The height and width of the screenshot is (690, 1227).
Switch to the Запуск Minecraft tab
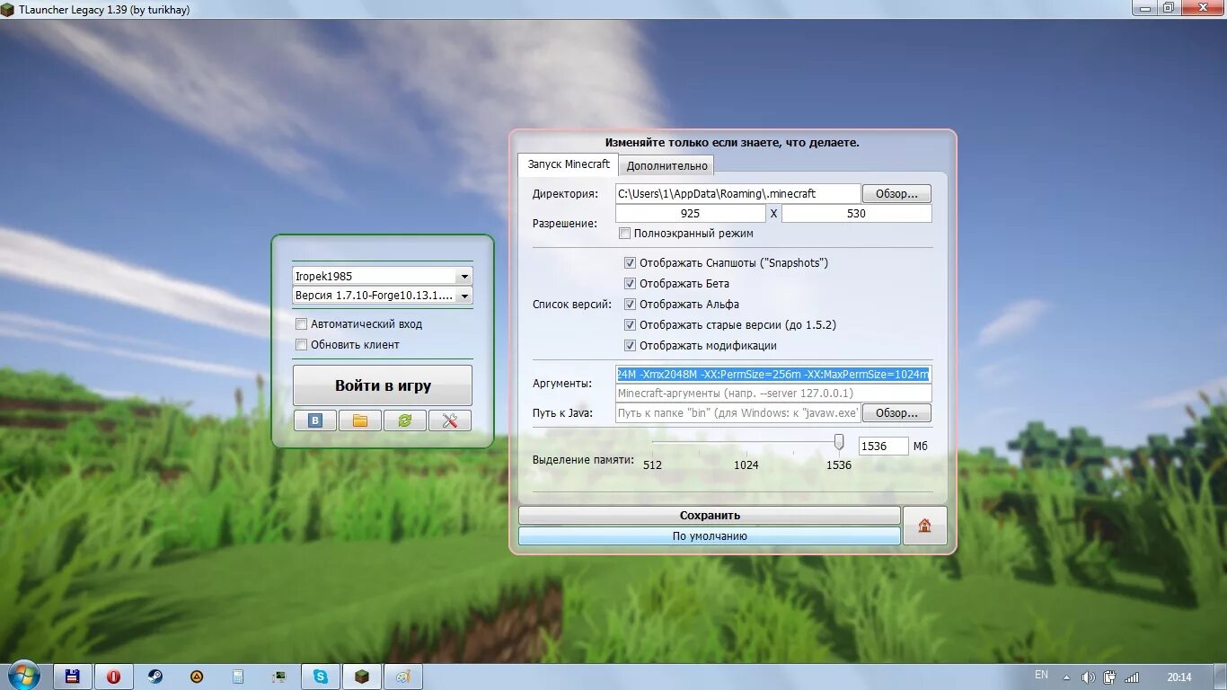(569, 164)
